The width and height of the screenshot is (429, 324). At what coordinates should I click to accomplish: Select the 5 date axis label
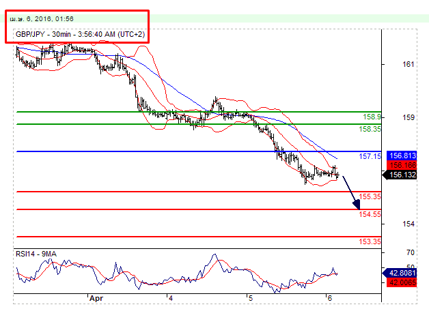click(250, 298)
